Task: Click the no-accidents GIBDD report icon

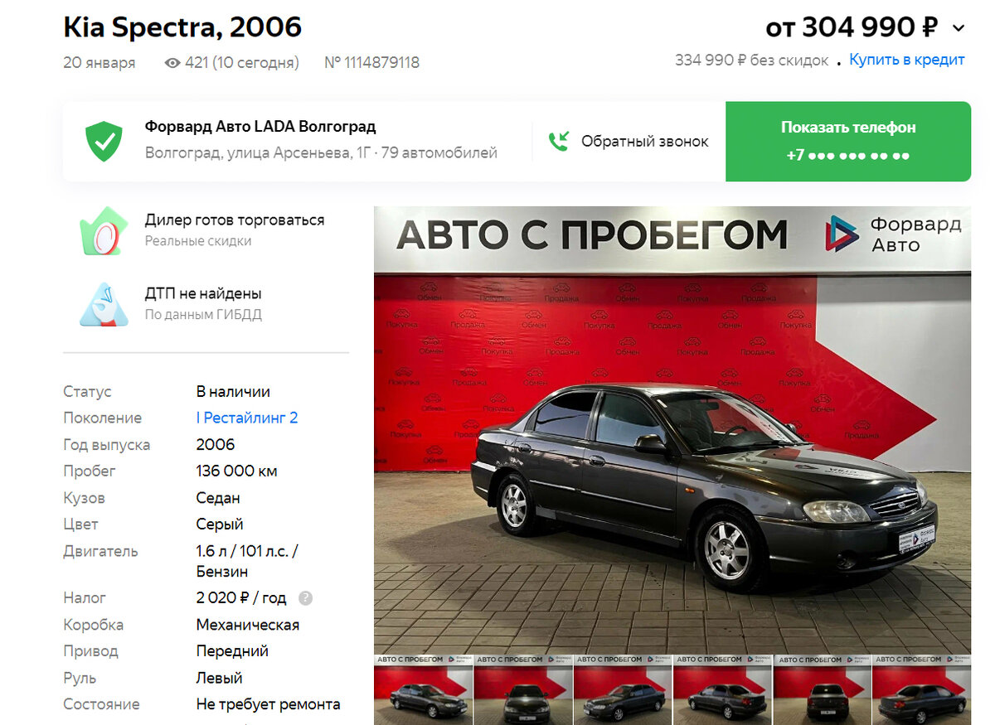Action: 104,304
